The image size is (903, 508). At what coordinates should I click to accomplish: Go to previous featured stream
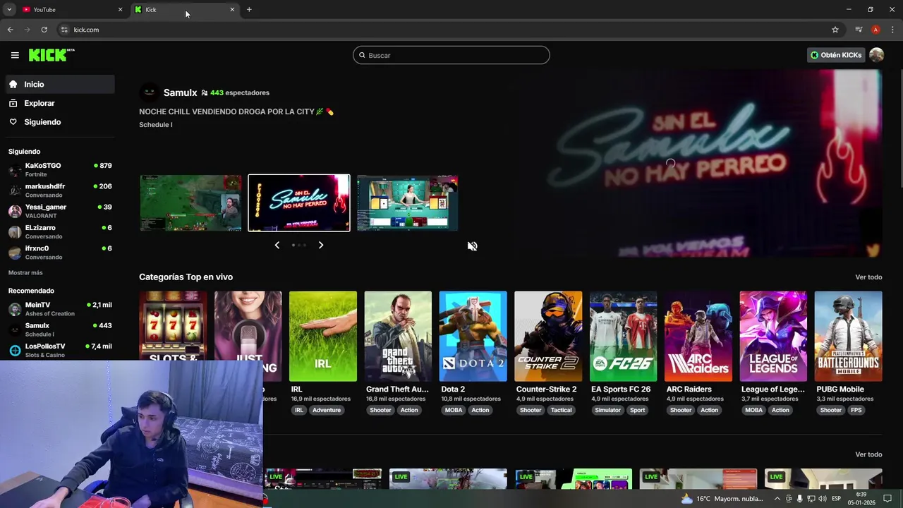point(277,245)
